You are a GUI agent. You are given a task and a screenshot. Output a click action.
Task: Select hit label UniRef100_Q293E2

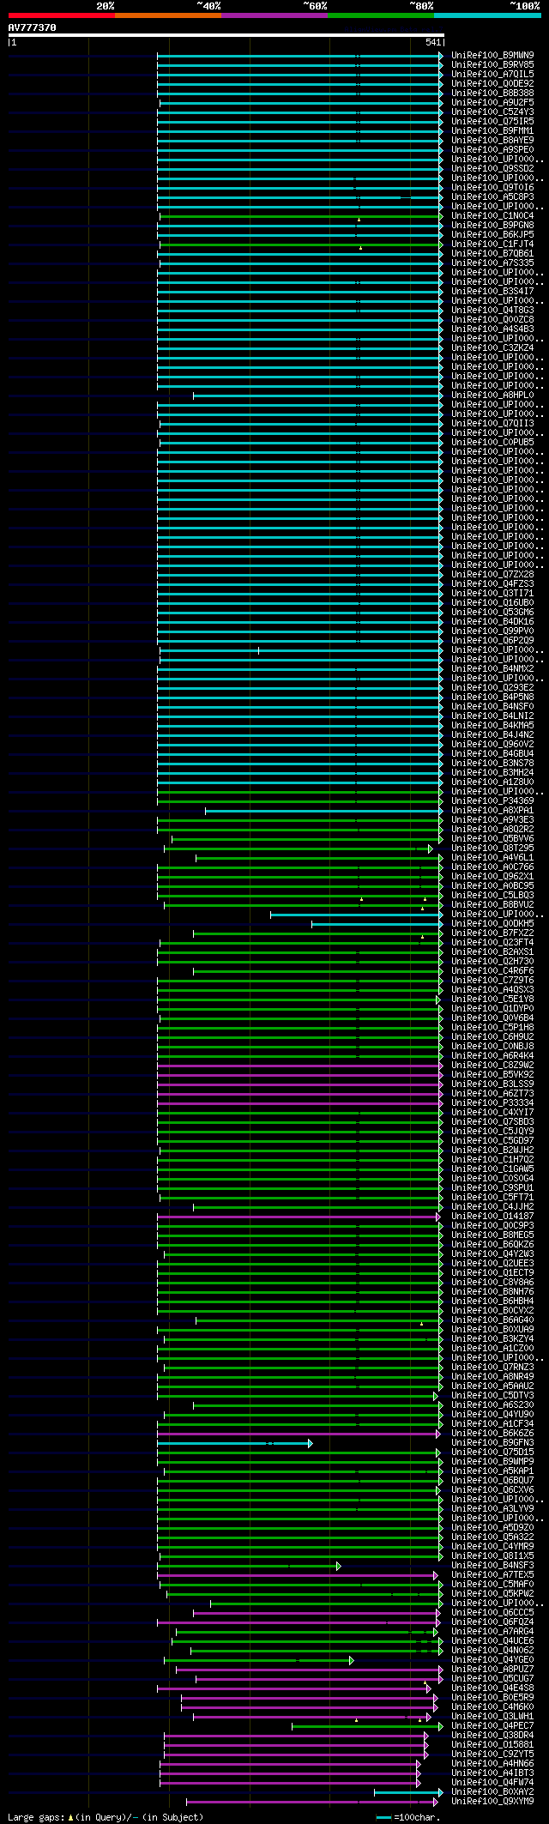tap(492, 688)
